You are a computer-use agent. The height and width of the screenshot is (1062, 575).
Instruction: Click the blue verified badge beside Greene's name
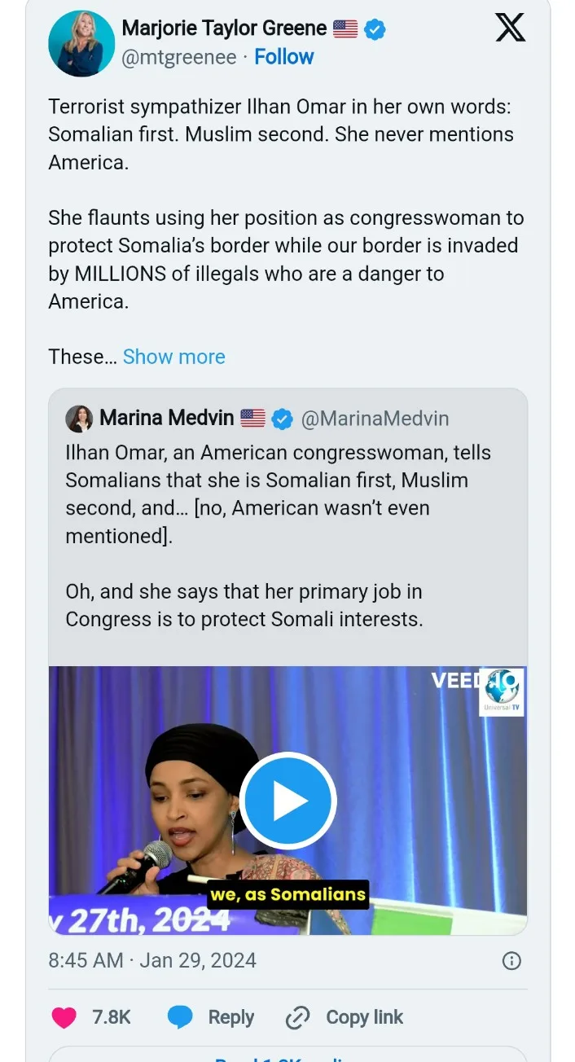click(x=375, y=29)
